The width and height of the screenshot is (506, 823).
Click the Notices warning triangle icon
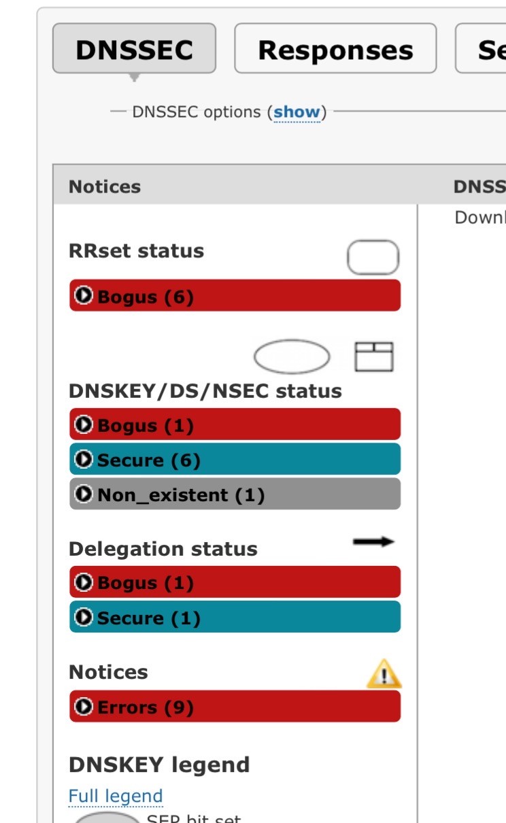click(x=384, y=675)
